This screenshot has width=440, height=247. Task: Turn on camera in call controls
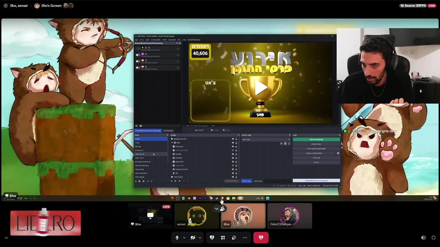click(193, 237)
